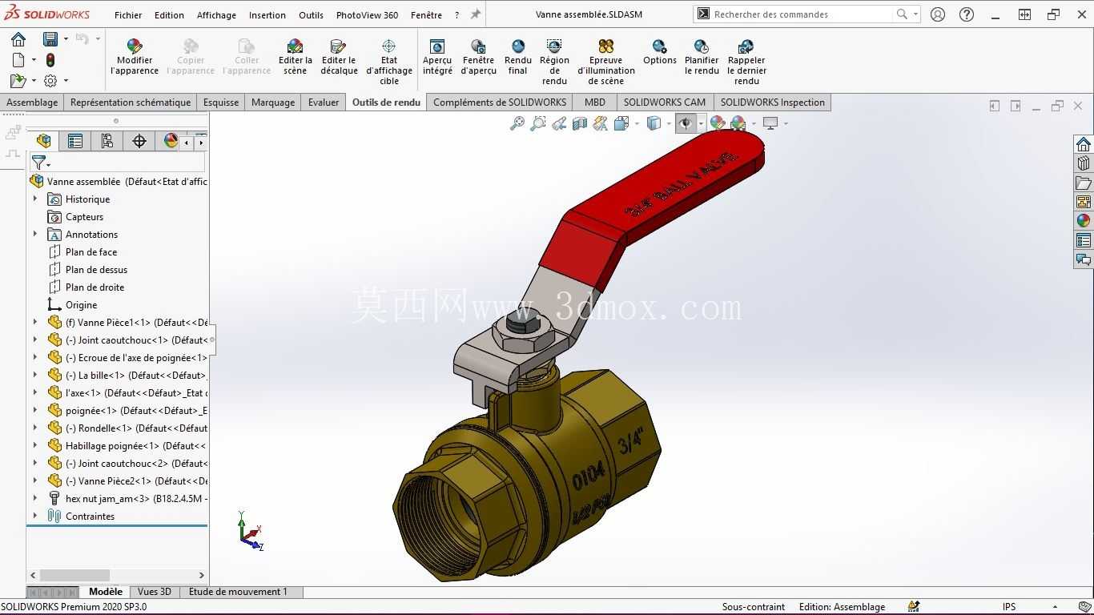Click the Open document icon
The height and width of the screenshot is (615, 1094).
click(18, 81)
